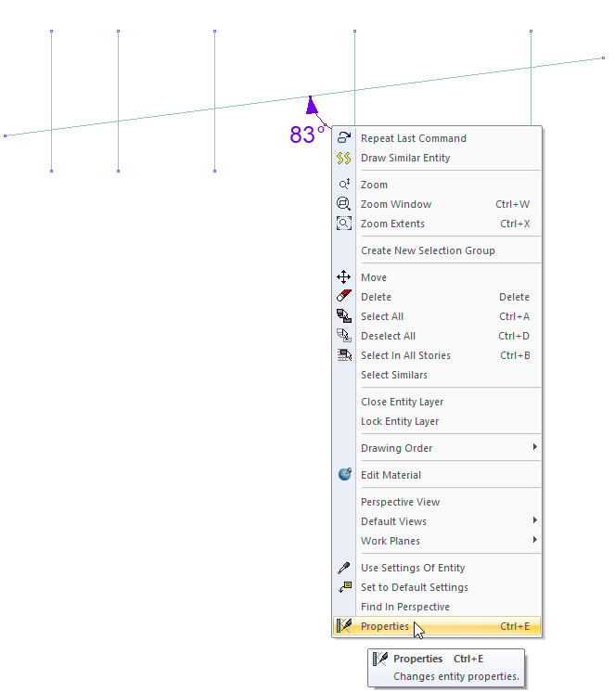Screen dimensions: 615x692
Task: Choose Use Settings Of Entity
Action: (437, 568)
